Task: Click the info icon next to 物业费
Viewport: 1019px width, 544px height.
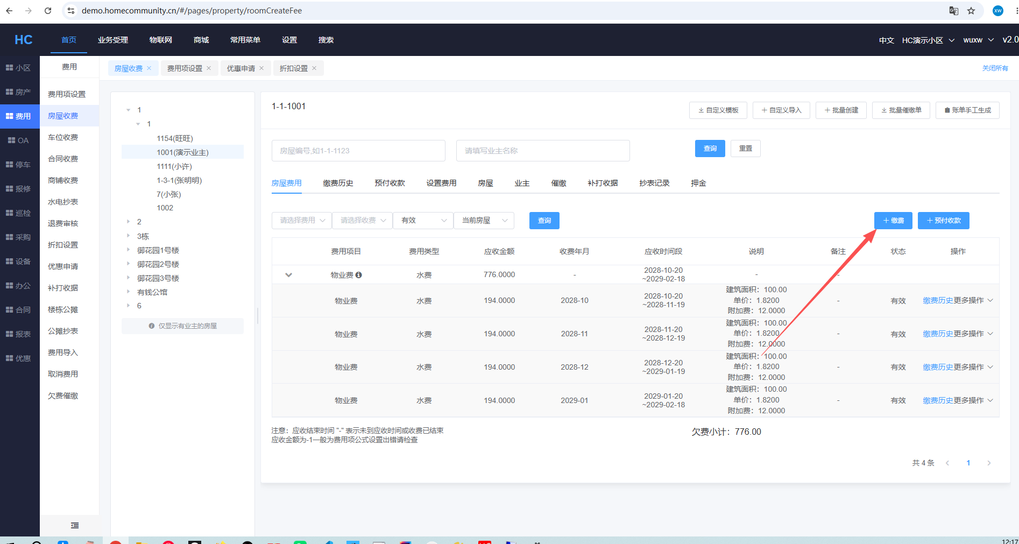Action: coord(359,275)
